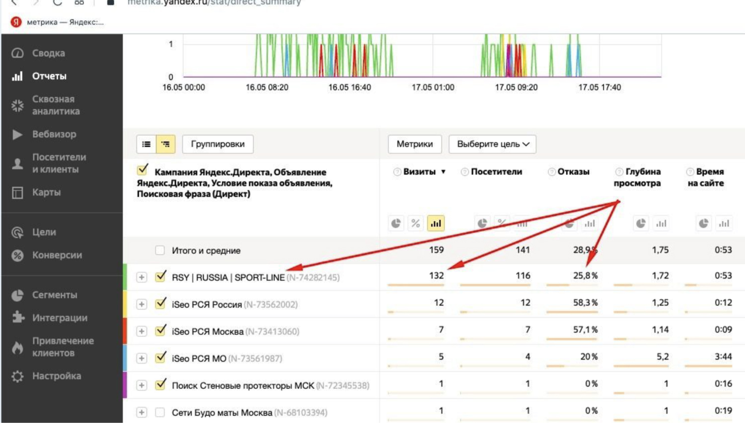The width and height of the screenshot is (745, 423).
Task: Expand the Сети Будо маты Москва row
Action: point(142,412)
